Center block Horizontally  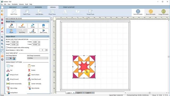click(14, 83)
